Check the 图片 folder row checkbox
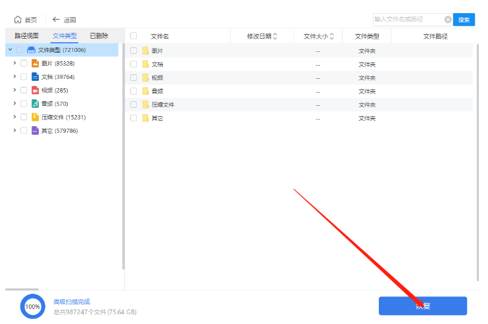The width and height of the screenshot is (488, 324). 134,51
